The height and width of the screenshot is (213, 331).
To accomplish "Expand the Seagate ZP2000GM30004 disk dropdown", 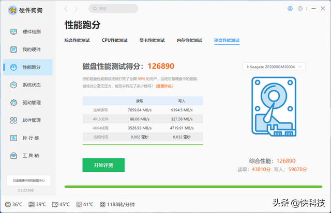I will 274,67.
